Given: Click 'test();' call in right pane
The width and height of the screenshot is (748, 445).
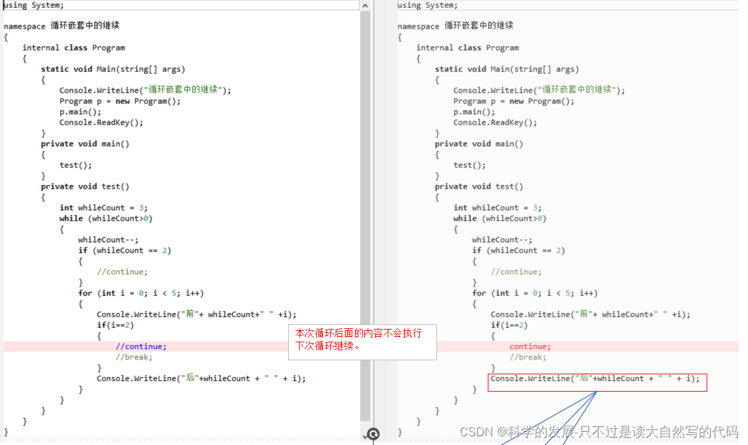Looking at the screenshot, I should pyautogui.click(x=469, y=165).
